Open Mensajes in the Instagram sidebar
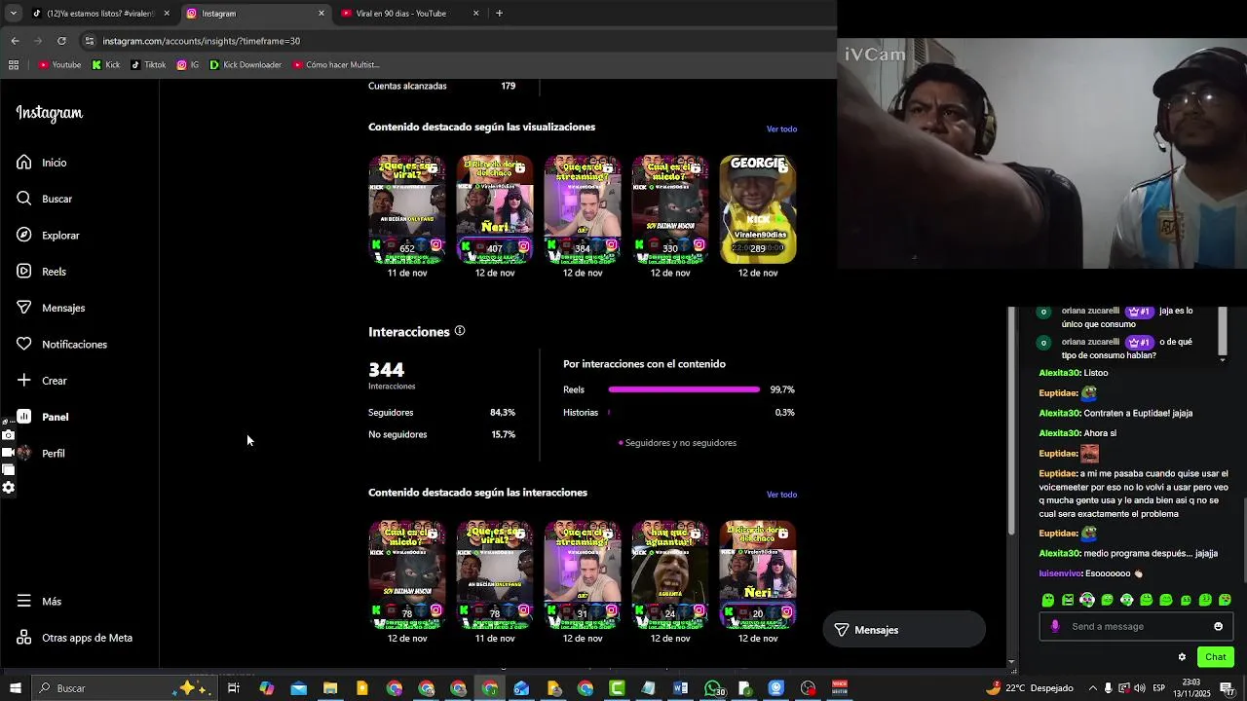The width and height of the screenshot is (1247, 701). [50, 308]
